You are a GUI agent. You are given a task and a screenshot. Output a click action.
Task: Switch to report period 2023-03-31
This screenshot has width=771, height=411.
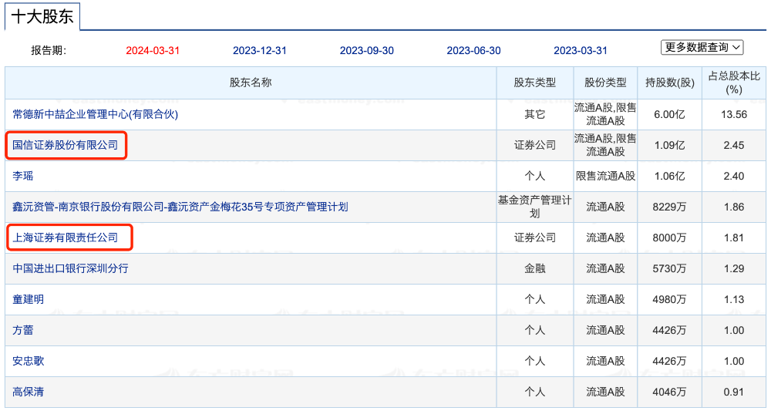(581, 51)
